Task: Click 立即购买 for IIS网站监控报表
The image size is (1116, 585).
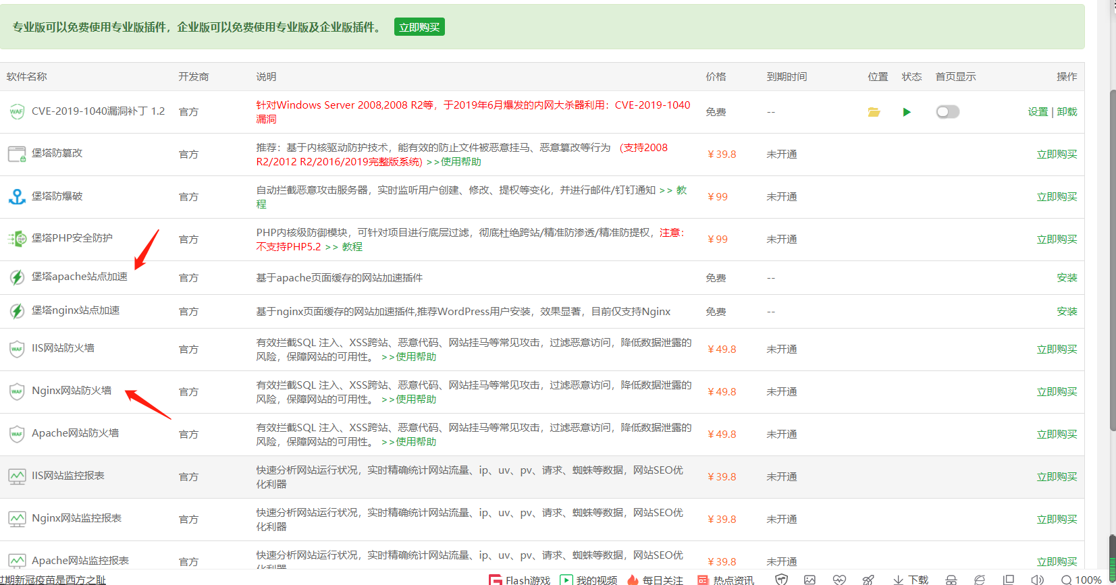Action: (x=1057, y=477)
